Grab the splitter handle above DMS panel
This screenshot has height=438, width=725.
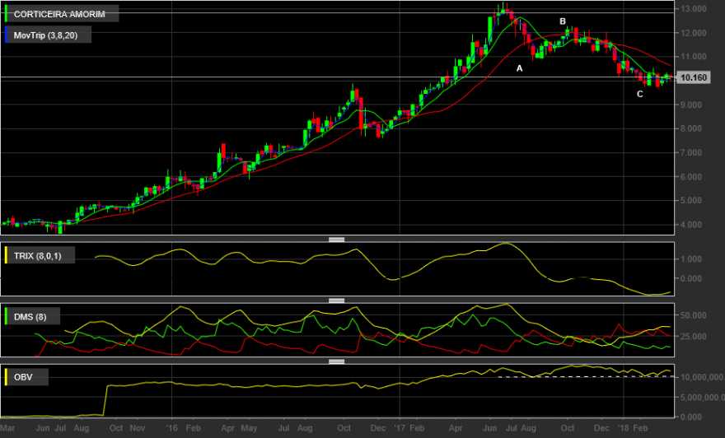336,301
